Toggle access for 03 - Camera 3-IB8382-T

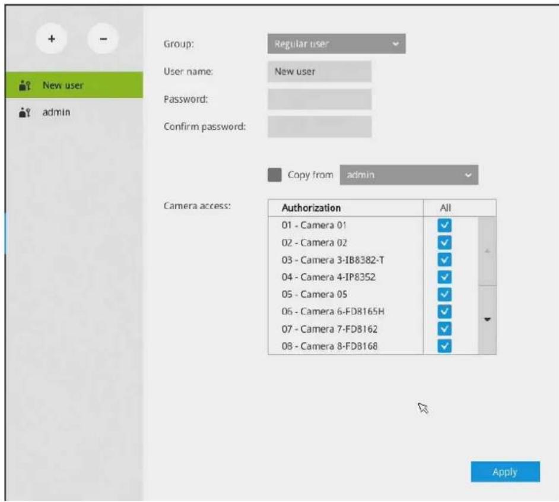pos(444,260)
